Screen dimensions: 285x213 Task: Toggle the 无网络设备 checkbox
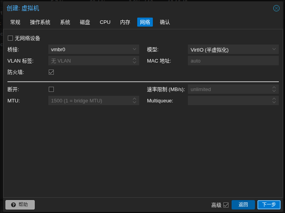pos(11,38)
